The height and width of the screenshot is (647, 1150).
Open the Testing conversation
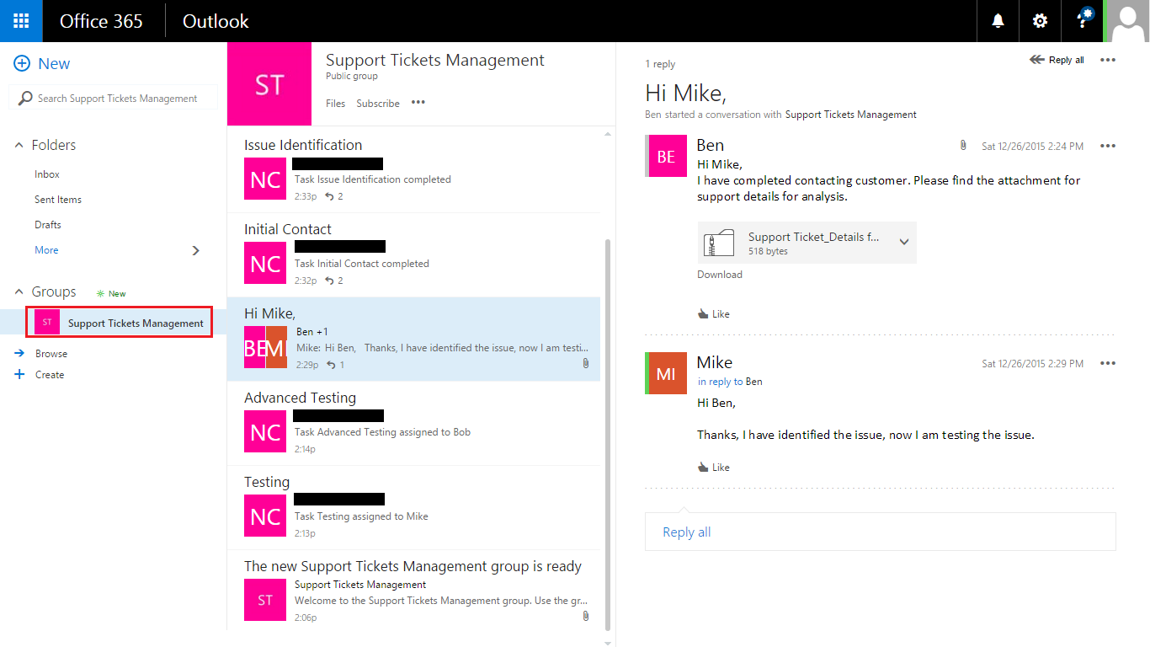click(x=413, y=507)
